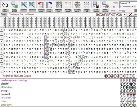
Task: Select the 'number,quorum,counting' term
Action: click(x=14, y=80)
